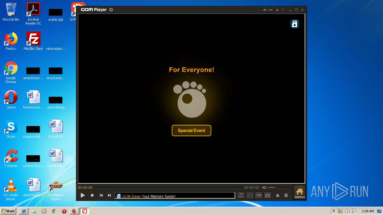Mute the volume speaker icon

(x=264, y=188)
